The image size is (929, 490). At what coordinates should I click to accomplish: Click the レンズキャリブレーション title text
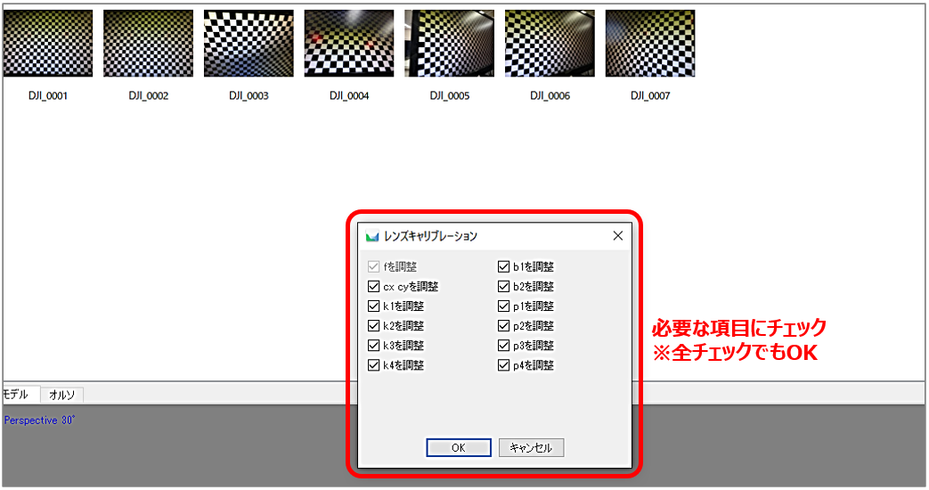[430, 236]
